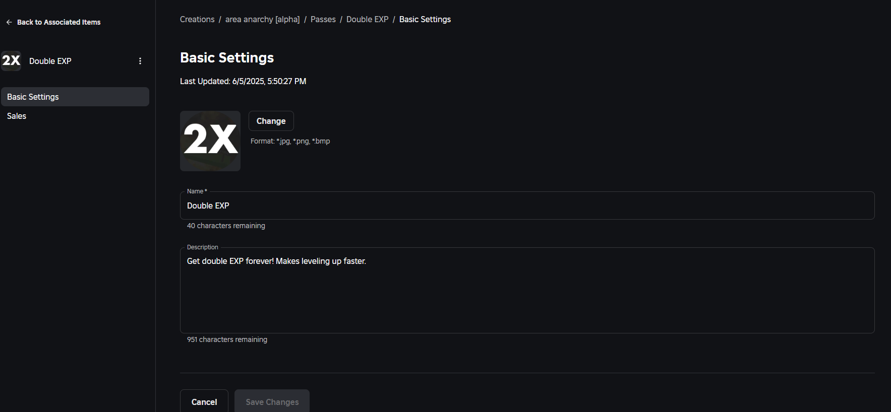Click Change to upload a new image
Image resolution: width=891 pixels, height=412 pixels.
[271, 121]
